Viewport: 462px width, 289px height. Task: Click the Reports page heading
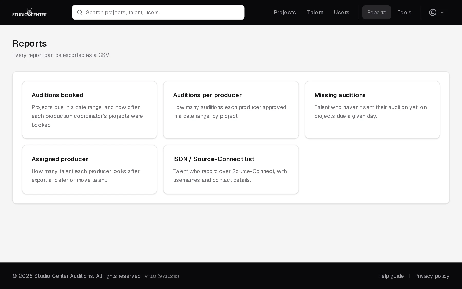click(x=30, y=44)
